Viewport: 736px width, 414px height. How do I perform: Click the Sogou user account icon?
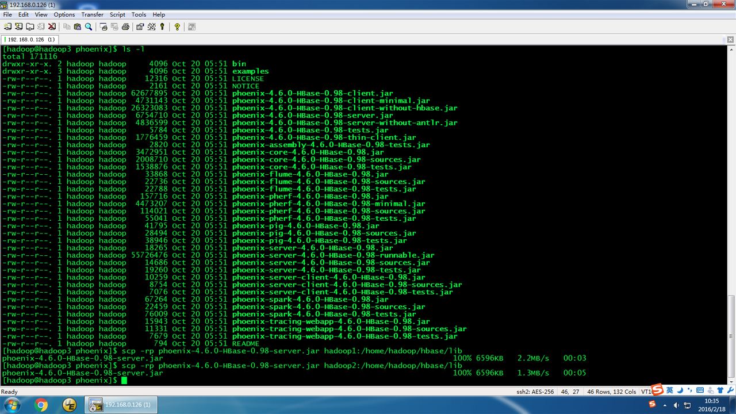point(711,390)
